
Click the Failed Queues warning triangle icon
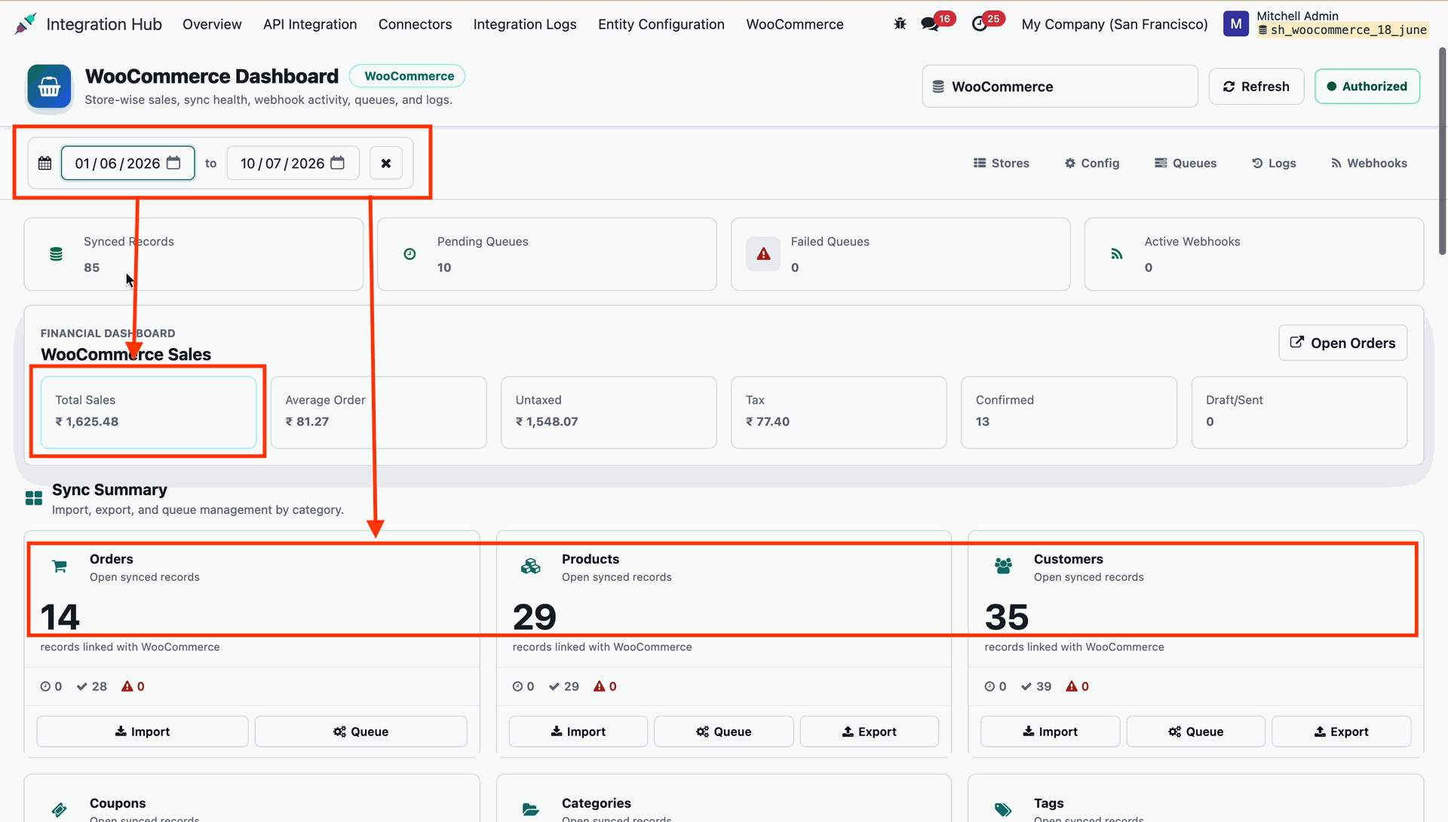[764, 254]
